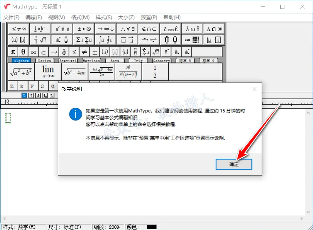Open the fraction and radical templates palette

pos(40,40)
